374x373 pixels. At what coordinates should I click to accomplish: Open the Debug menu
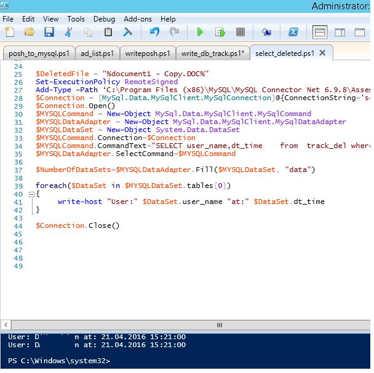[x=104, y=19]
